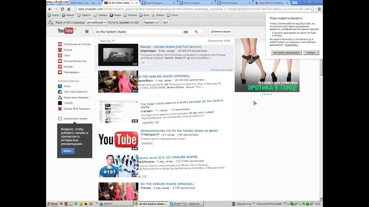Open the fungmungus uploader link

148,51
